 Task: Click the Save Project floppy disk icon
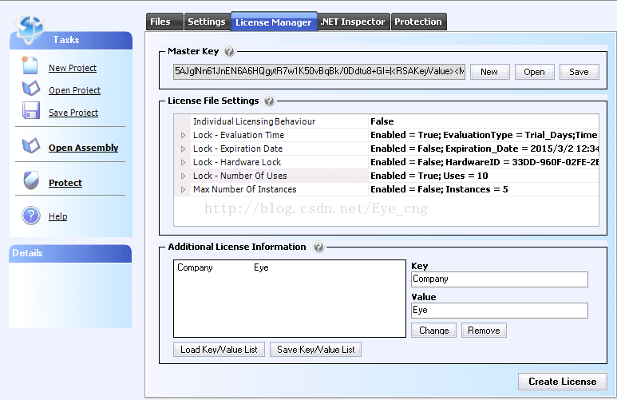(31, 111)
